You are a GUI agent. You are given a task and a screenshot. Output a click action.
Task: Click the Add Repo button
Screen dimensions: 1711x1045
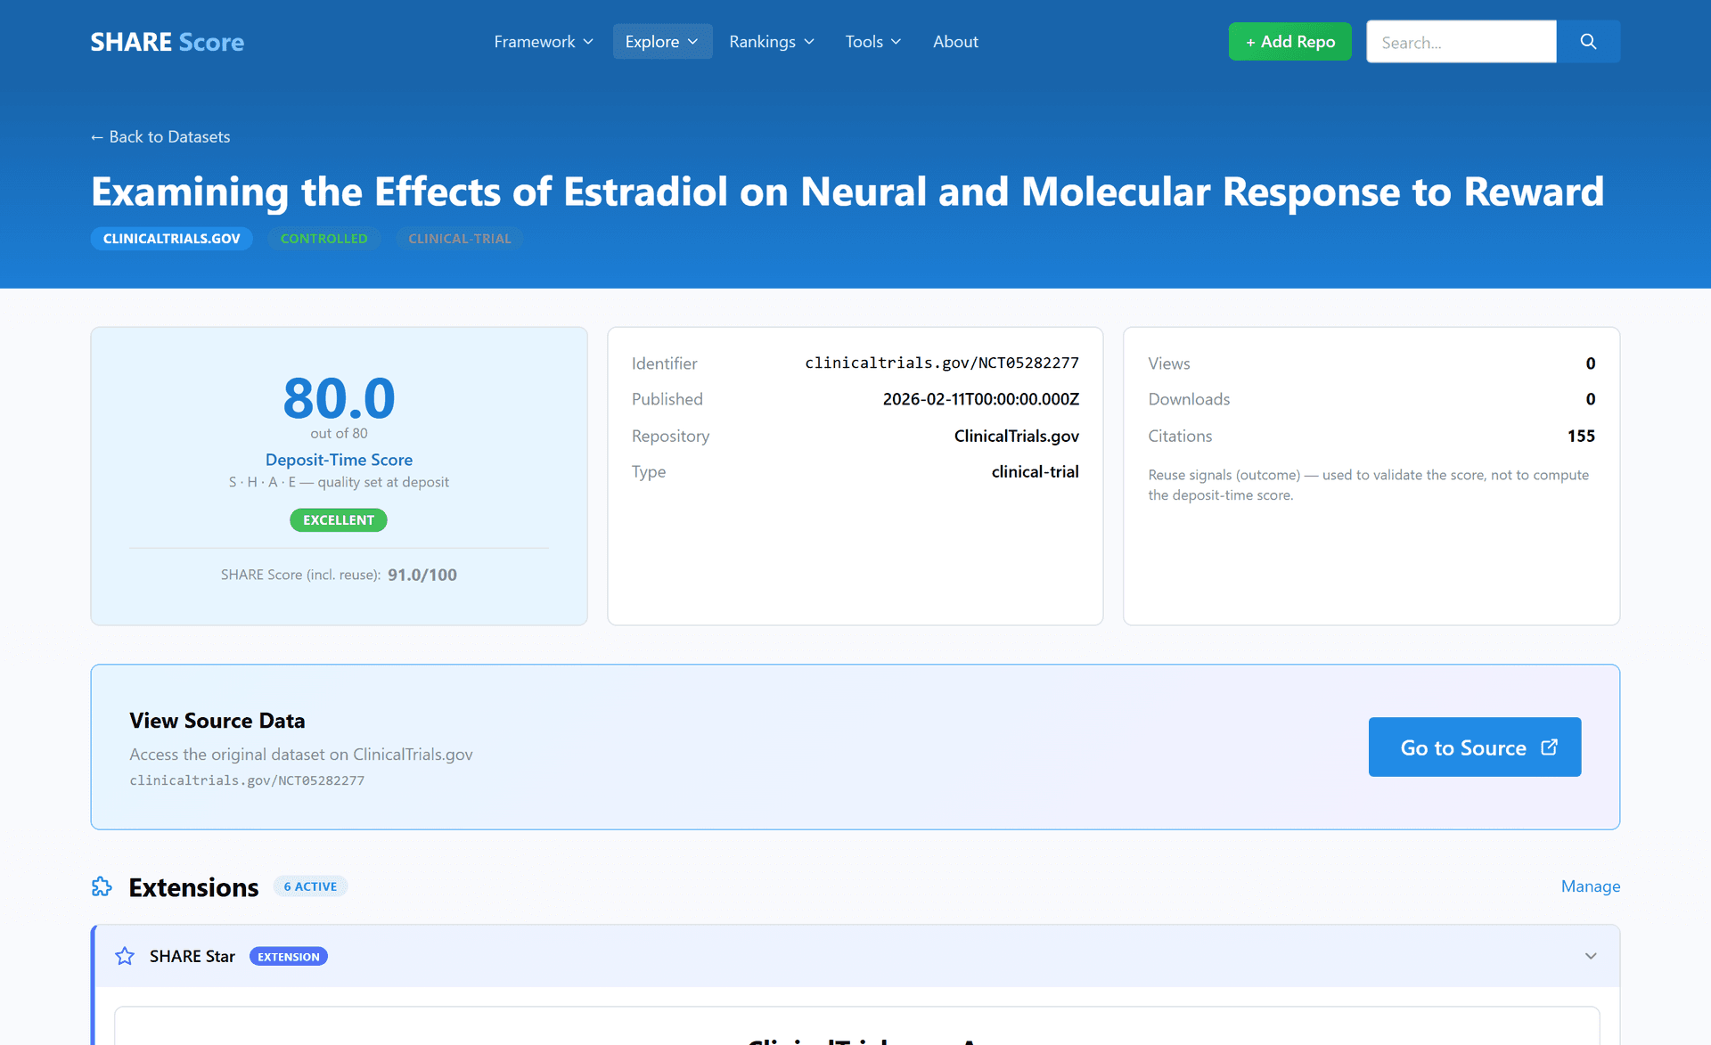1289,42
